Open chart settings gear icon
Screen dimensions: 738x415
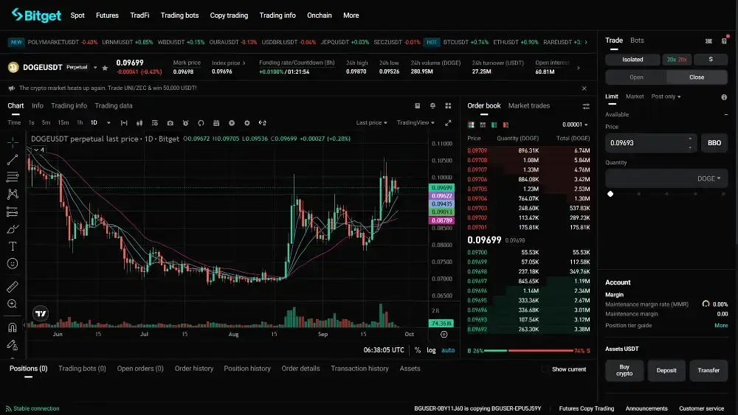(247, 122)
